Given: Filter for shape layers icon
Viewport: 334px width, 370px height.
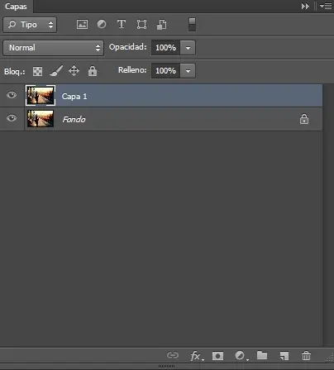Looking at the screenshot, I should click(141, 25).
